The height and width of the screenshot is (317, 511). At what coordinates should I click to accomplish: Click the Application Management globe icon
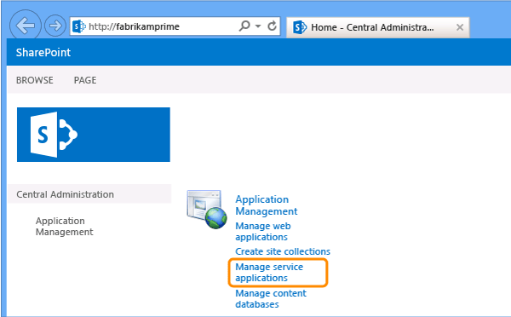click(x=207, y=210)
